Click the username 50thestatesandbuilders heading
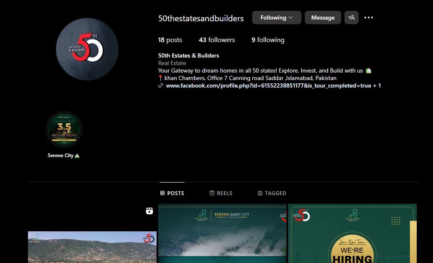Image resolution: width=433 pixels, height=263 pixels. [x=201, y=18]
